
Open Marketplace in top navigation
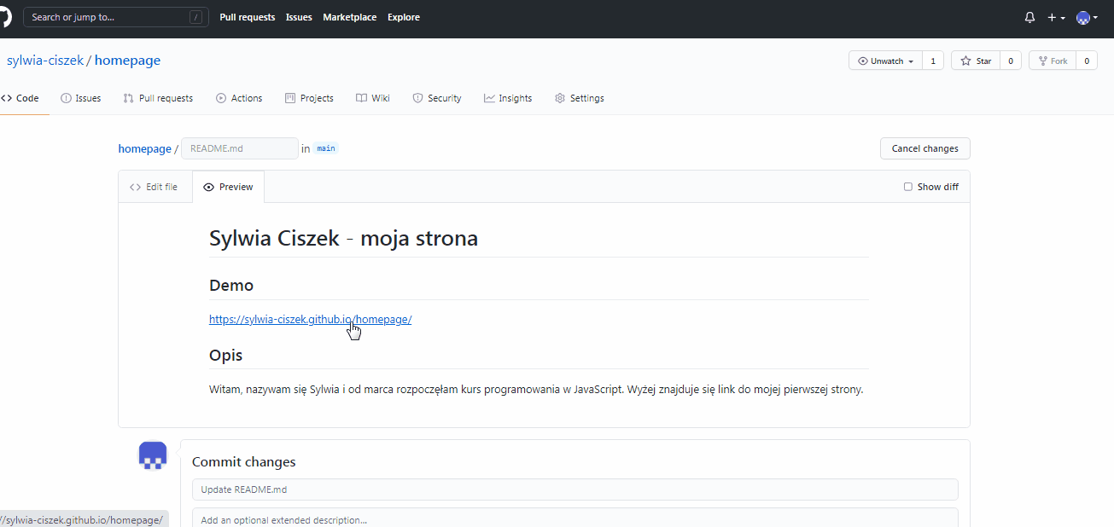coord(349,17)
